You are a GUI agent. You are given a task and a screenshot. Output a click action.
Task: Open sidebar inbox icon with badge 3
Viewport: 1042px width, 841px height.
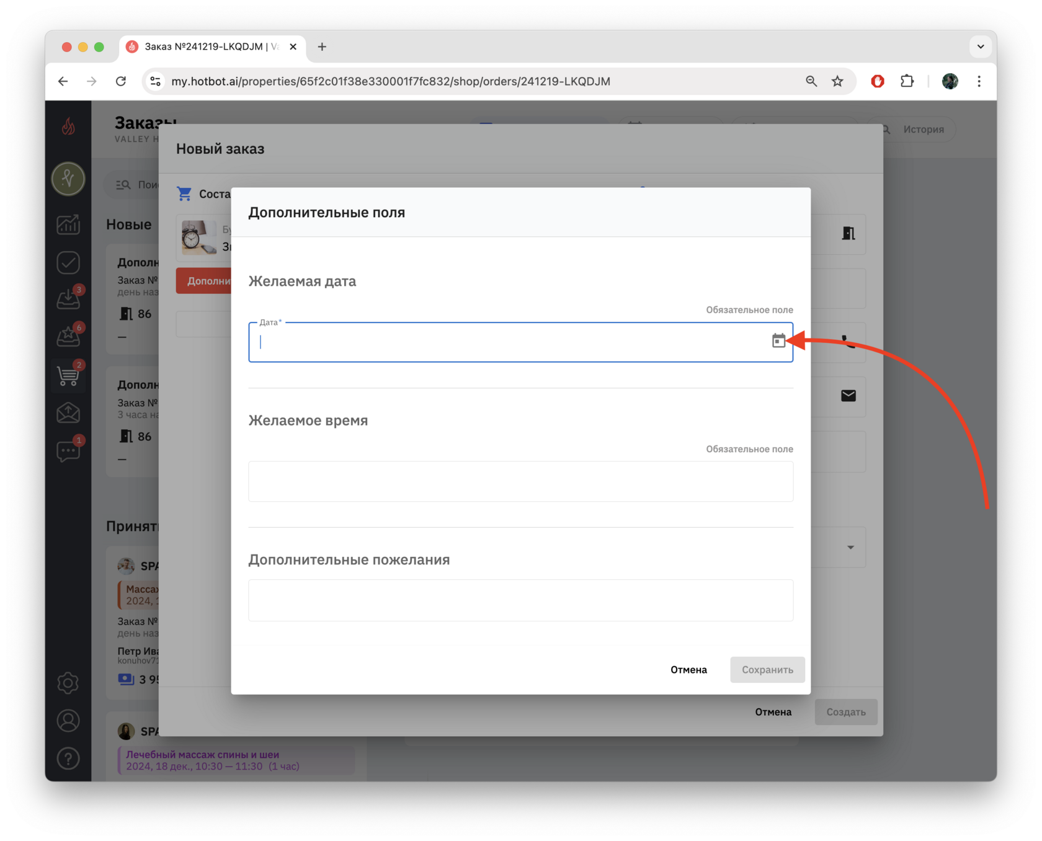click(x=68, y=299)
